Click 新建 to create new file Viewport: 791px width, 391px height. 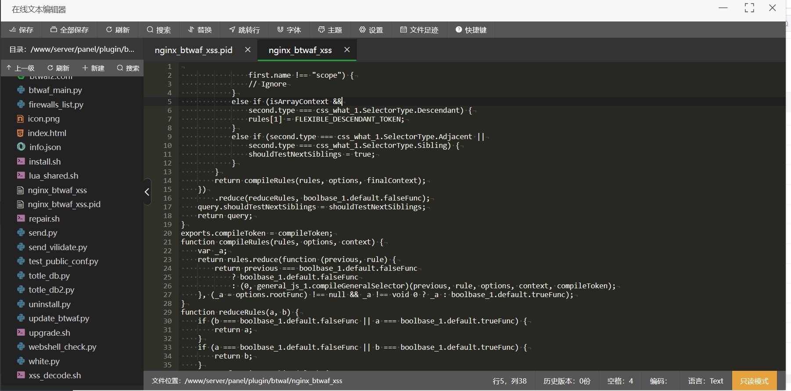93,68
